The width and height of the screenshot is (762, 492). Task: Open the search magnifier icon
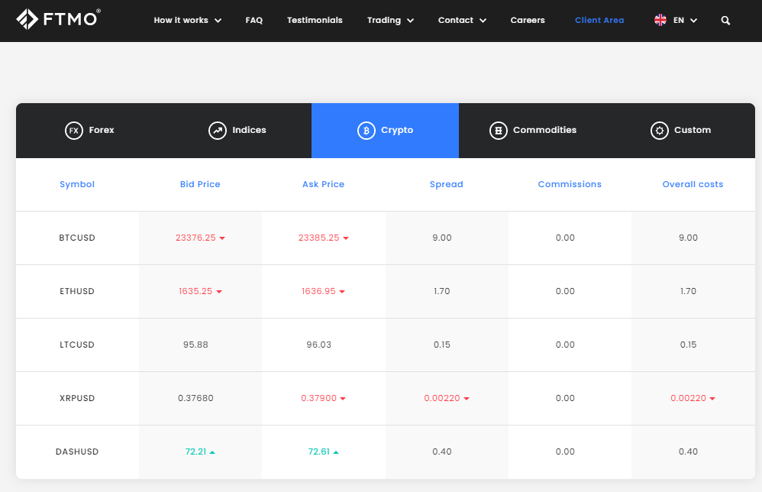pos(725,21)
